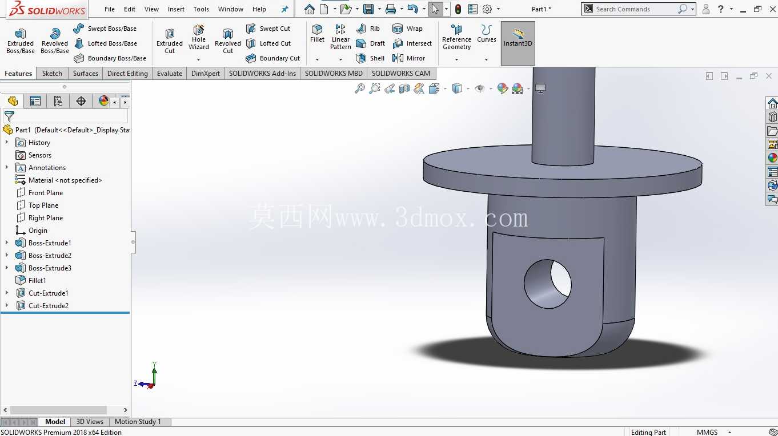This screenshot has height=436, width=778.
Task: Select the Revolved Boss/Base tool
Action: pyautogui.click(x=55, y=41)
